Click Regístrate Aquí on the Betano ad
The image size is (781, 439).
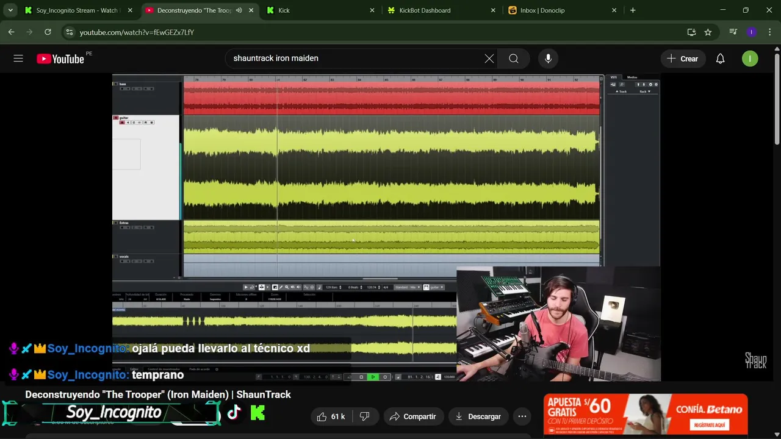(710, 425)
